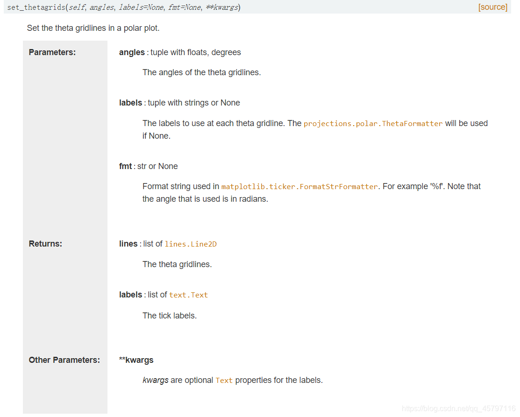Click the 'labels' name under Parameters
This screenshot has height=417, width=520.
[131, 103]
